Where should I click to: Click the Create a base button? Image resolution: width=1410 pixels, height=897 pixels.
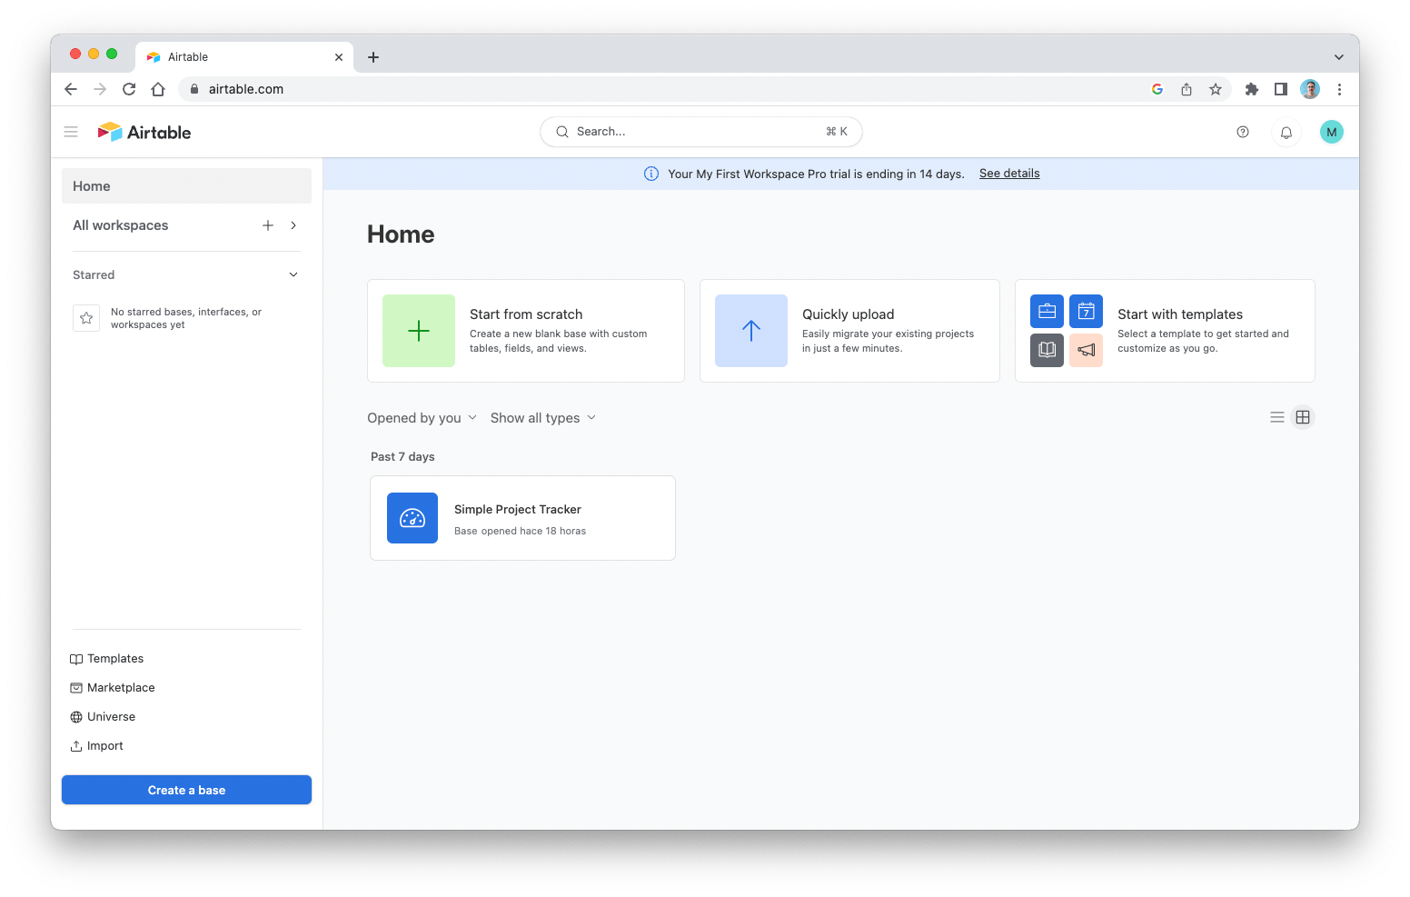(x=185, y=789)
